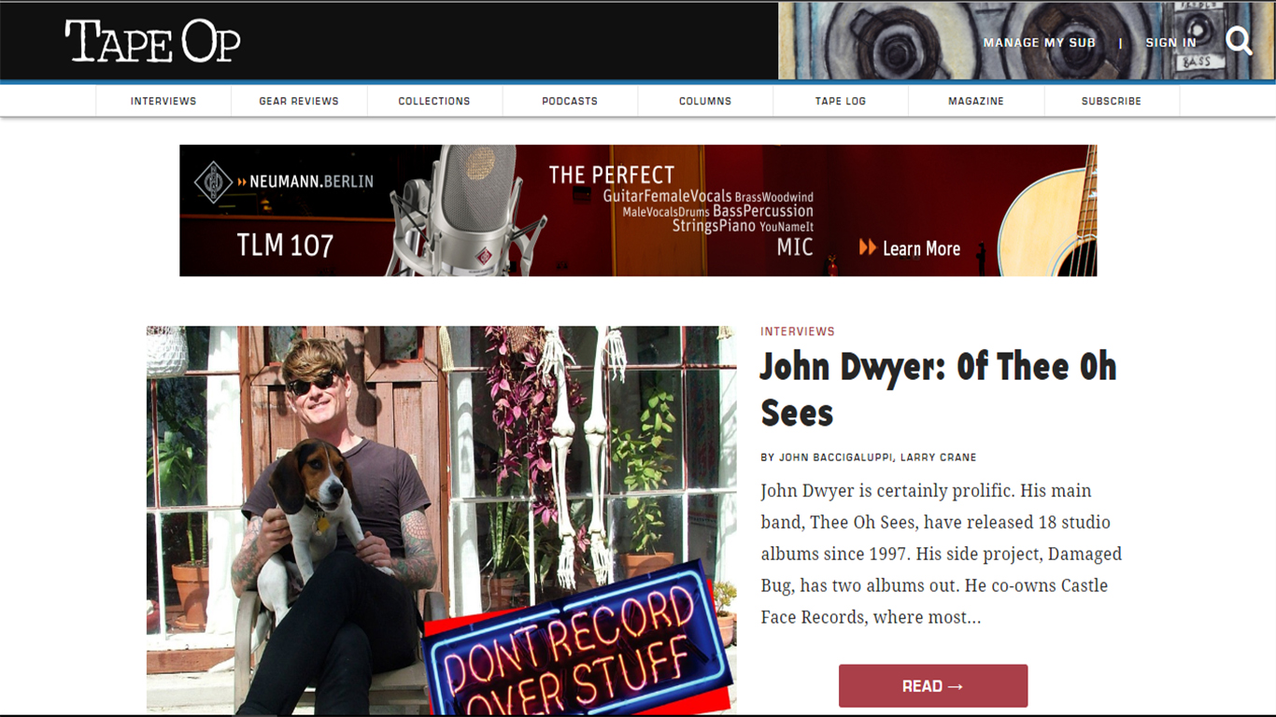Viewport: 1276px width, 717px height.
Task: Click the article excerpt about John Dwyer
Action: pos(942,554)
